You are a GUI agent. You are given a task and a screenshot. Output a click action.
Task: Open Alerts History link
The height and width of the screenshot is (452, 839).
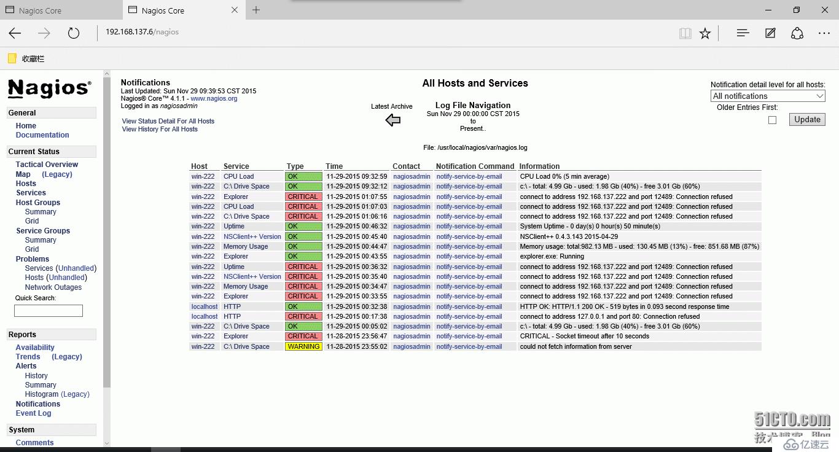tap(36, 376)
